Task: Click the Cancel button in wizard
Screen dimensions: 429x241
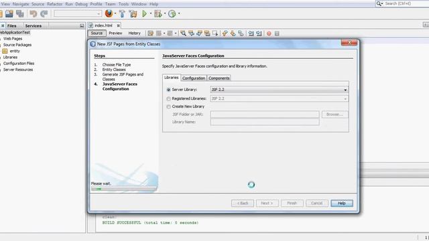Action: [317, 204]
